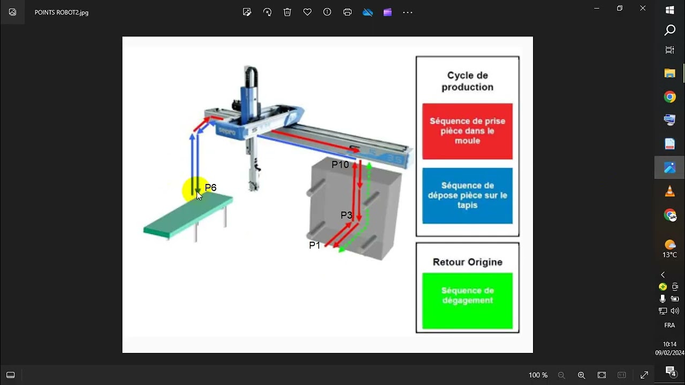Screen dimensions: 685x385
Task: Open VLC media player from the taskbar
Action: tap(669, 191)
